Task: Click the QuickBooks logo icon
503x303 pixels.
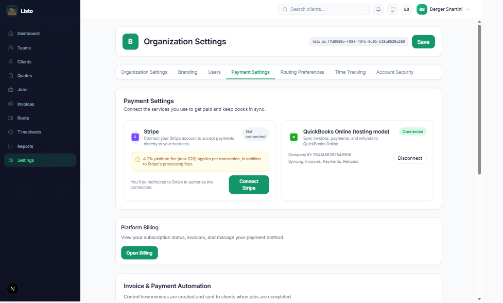Action: [x=293, y=137]
